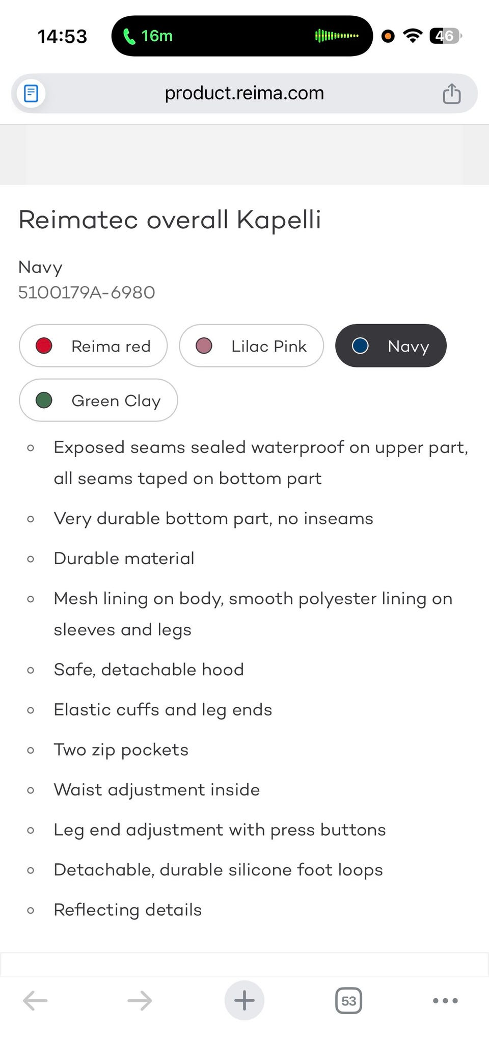The height and width of the screenshot is (1063, 489).
Task: Tap the product.reima.com address field
Action: pos(244,93)
